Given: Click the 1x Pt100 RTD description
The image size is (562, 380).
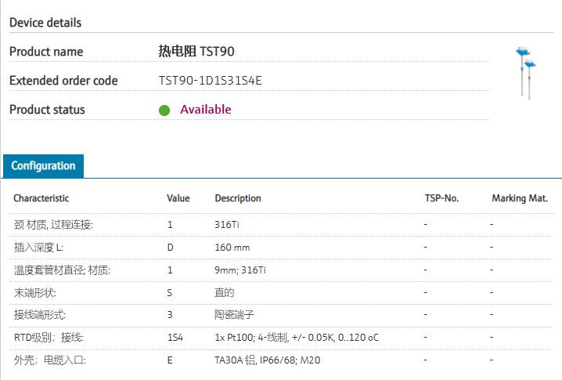Looking at the screenshot, I should click(298, 338).
